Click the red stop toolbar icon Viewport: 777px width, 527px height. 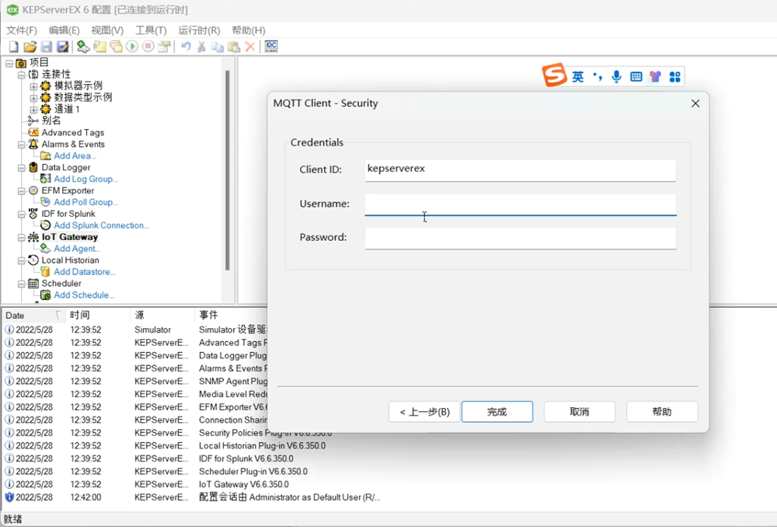[148, 47]
